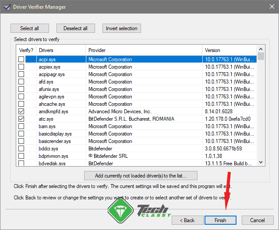Click the driver list scrollbar thumb
This screenshot has width=279, height=230.
coord(261,56)
